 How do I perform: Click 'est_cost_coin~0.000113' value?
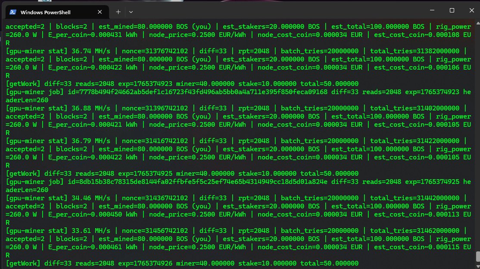417,214
